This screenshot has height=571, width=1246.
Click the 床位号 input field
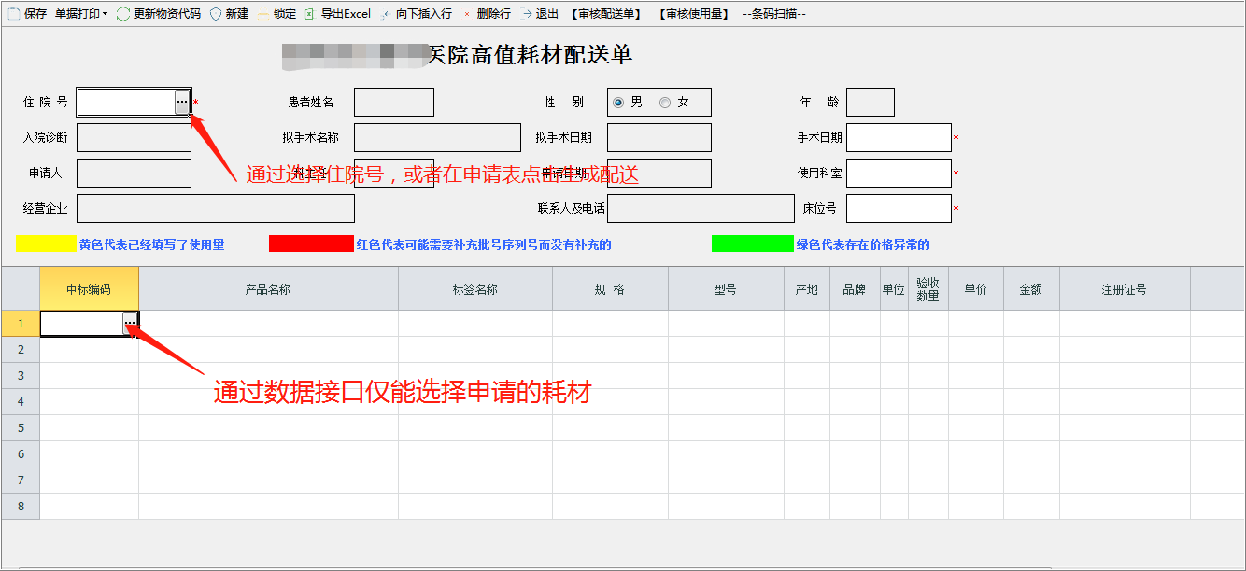[x=899, y=208]
